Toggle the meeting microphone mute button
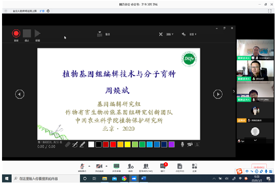Viewport: 278px width, 186px height. coord(82,168)
